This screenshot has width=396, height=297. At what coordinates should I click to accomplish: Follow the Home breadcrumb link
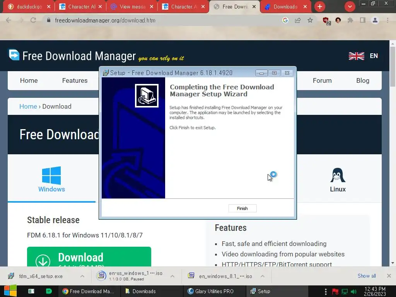[x=28, y=106]
